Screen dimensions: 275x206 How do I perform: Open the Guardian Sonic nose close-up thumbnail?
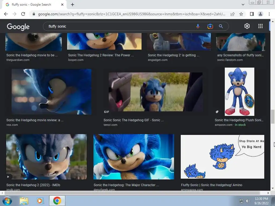34,42
